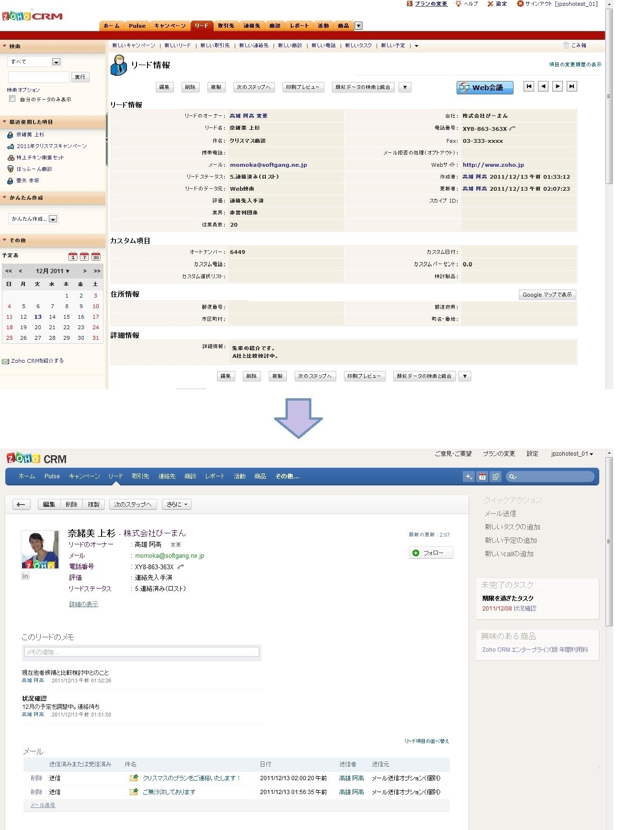Click the メモの追加 input field

pyautogui.click(x=142, y=652)
